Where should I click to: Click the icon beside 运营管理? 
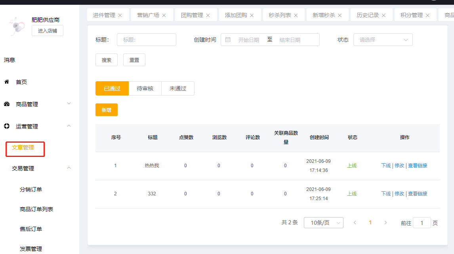point(7,126)
